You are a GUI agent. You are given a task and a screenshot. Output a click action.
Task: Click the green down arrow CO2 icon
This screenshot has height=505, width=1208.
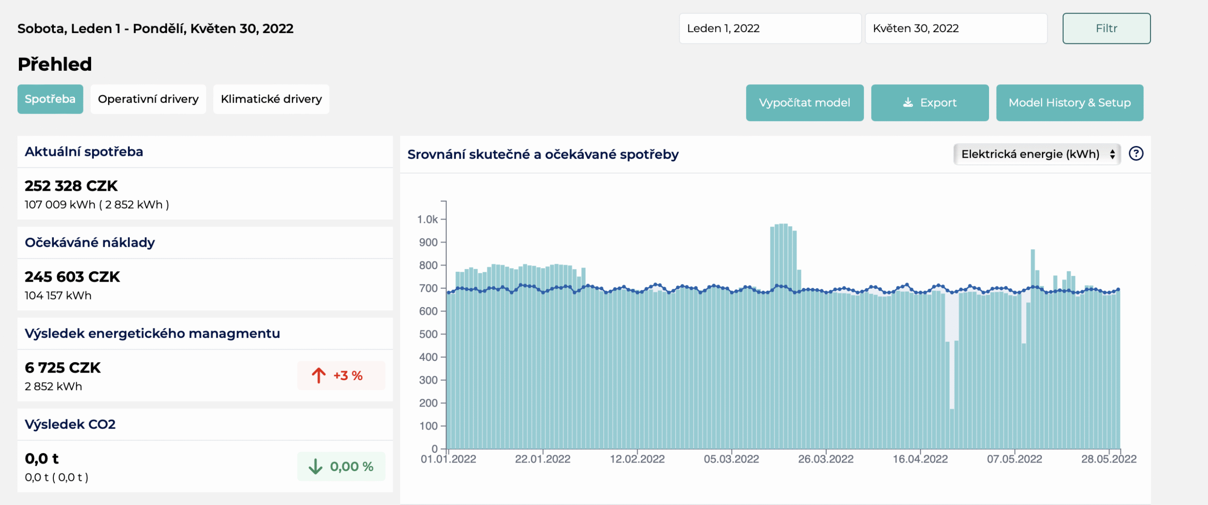[315, 466]
